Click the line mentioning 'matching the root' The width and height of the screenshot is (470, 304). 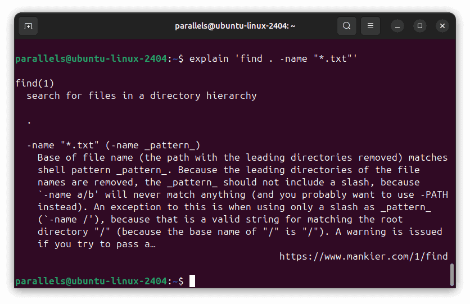tap(220, 219)
